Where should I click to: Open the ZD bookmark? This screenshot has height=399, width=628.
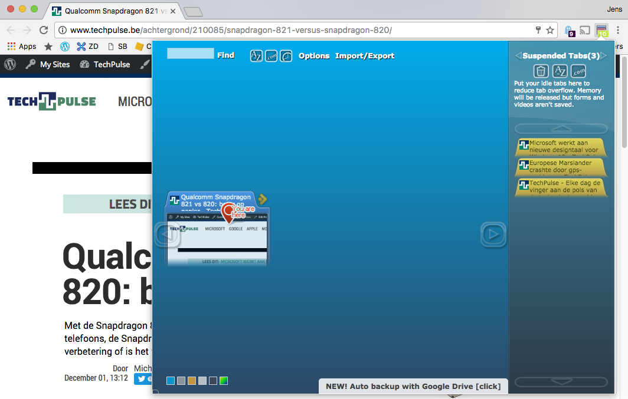tap(88, 47)
